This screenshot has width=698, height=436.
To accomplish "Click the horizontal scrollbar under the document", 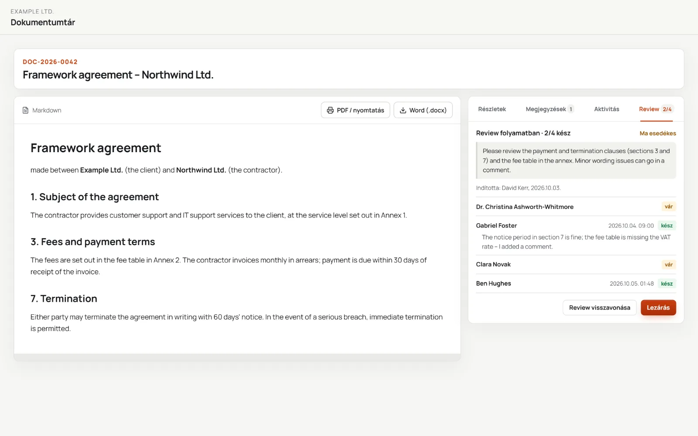I will pyautogui.click(x=237, y=357).
